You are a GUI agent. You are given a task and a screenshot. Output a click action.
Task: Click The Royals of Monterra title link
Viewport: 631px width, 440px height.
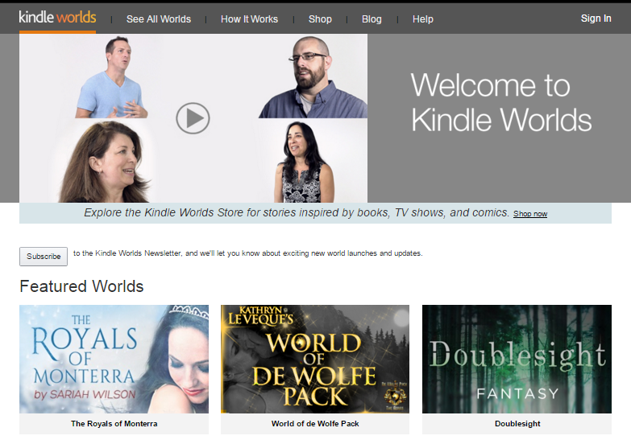pyautogui.click(x=114, y=424)
